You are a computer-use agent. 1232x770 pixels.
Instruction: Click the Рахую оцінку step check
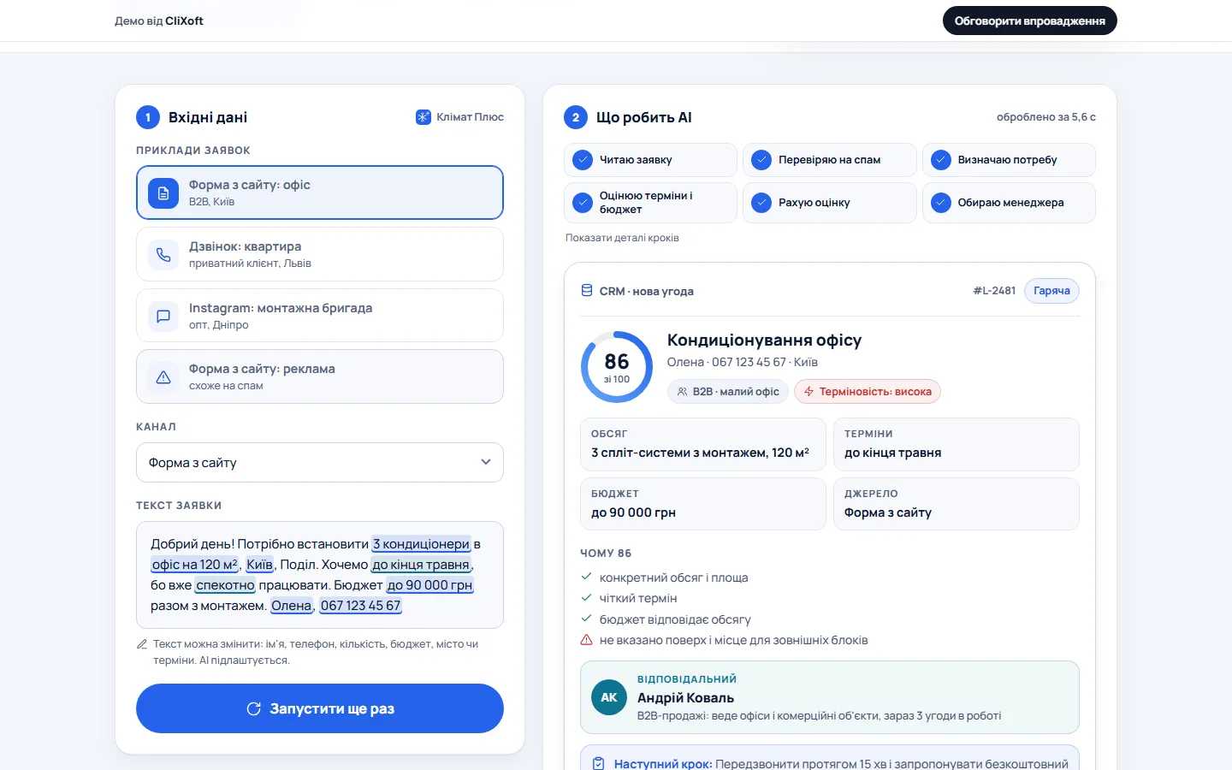point(761,203)
